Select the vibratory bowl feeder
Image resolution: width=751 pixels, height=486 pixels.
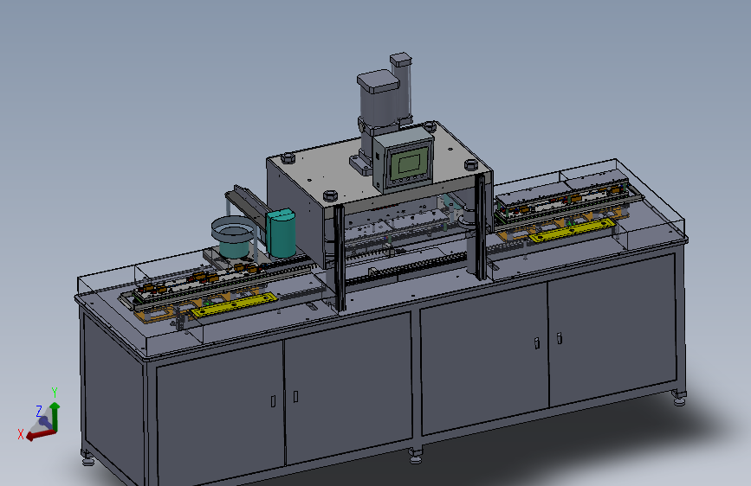pos(233,236)
